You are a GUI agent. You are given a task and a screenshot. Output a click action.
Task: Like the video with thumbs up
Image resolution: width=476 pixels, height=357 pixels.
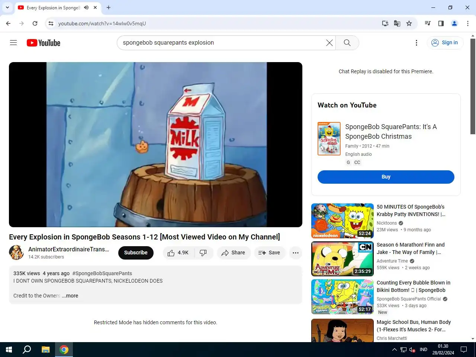pos(178,253)
